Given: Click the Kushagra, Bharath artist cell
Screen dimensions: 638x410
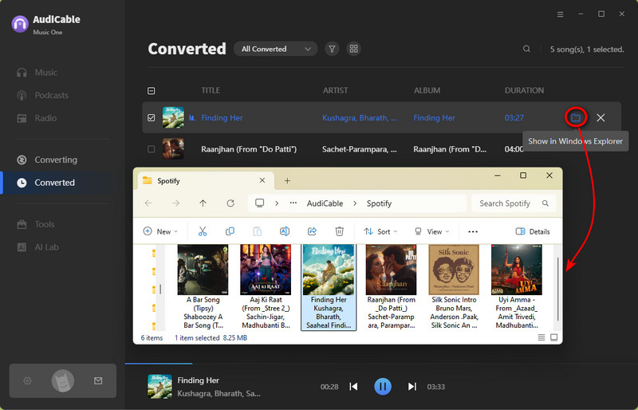Looking at the screenshot, I should tap(360, 118).
